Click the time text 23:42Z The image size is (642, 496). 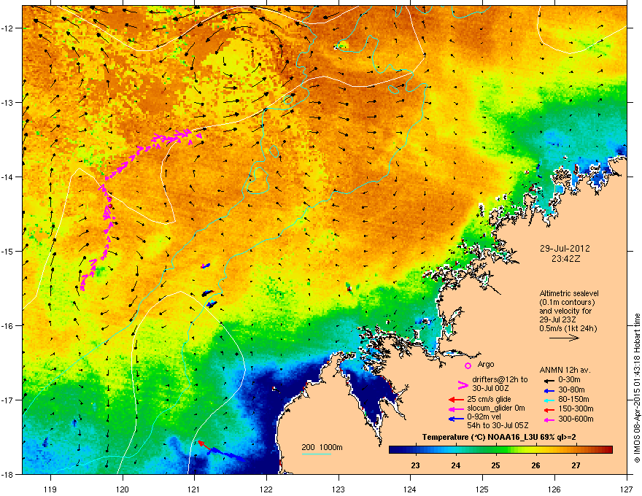click(565, 259)
